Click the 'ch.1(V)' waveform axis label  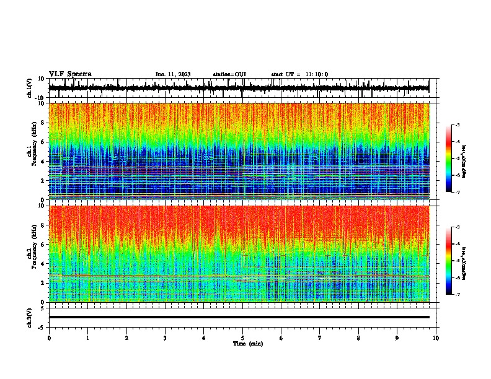30,88
